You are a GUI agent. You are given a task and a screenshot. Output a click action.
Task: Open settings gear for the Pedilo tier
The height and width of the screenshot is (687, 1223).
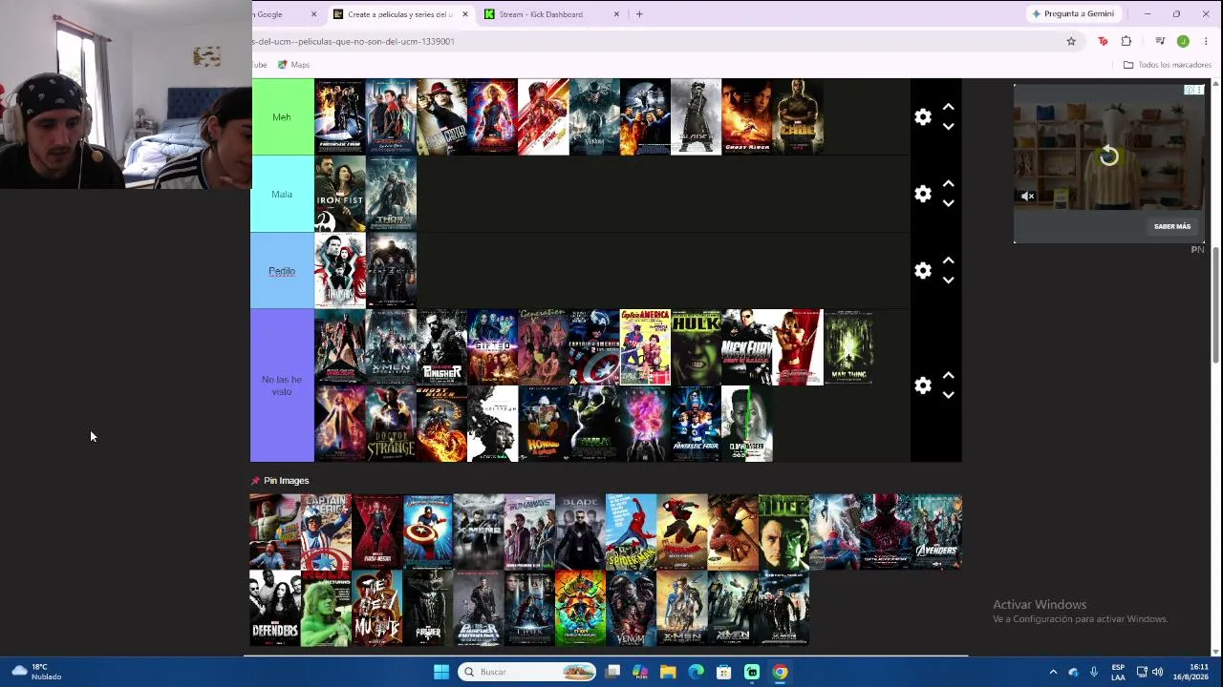922,271
